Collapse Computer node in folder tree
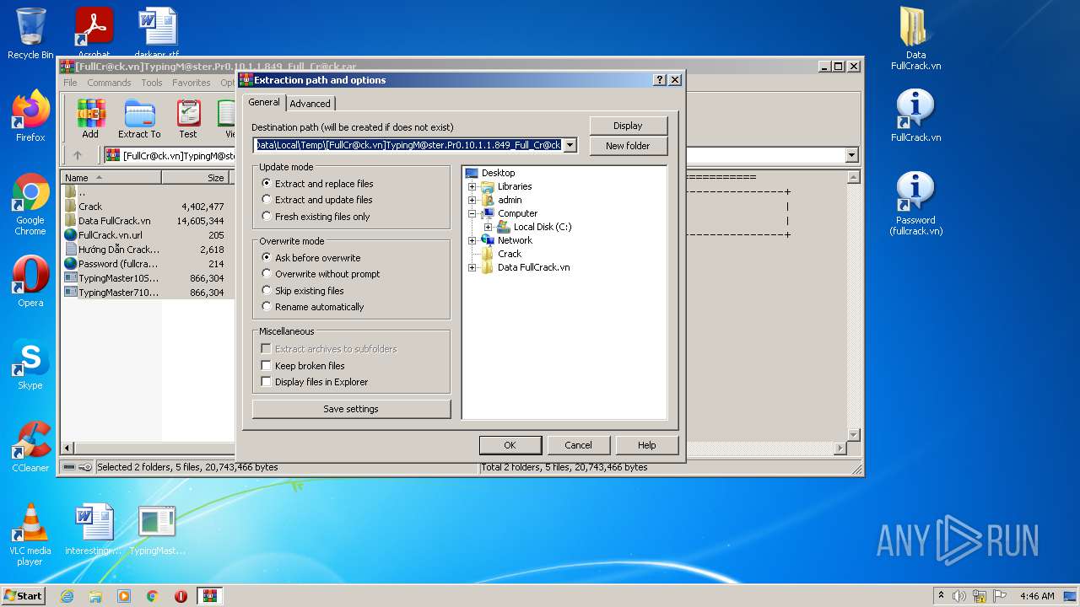The image size is (1080, 607). pos(472,213)
